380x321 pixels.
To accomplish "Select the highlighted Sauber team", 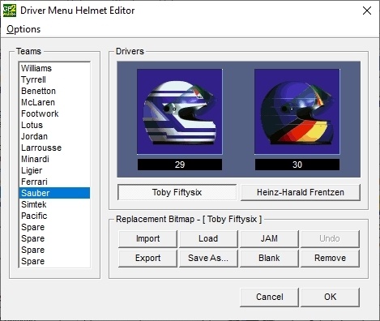I will pos(54,193).
